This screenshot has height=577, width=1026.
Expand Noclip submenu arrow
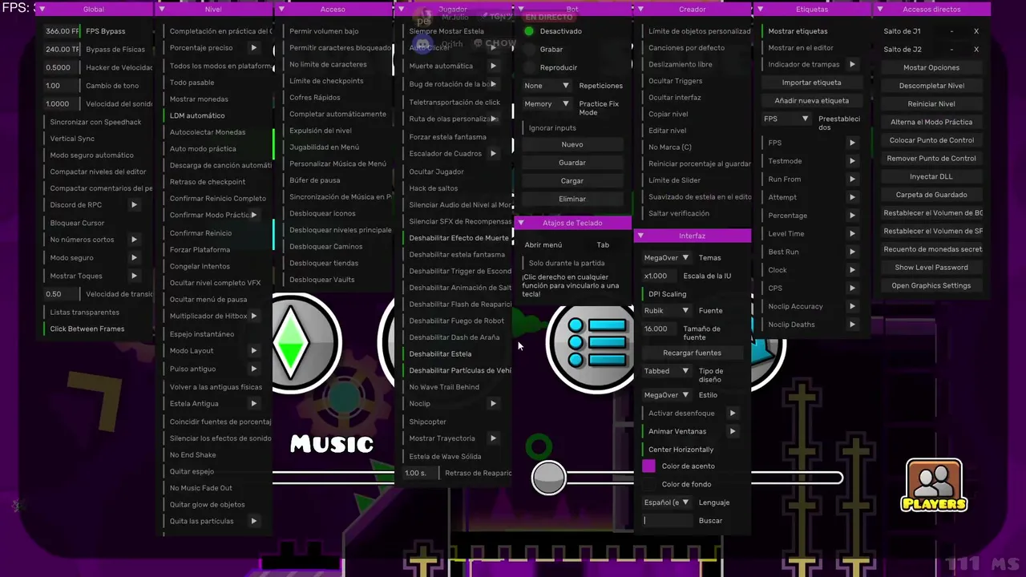tap(493, 404)
